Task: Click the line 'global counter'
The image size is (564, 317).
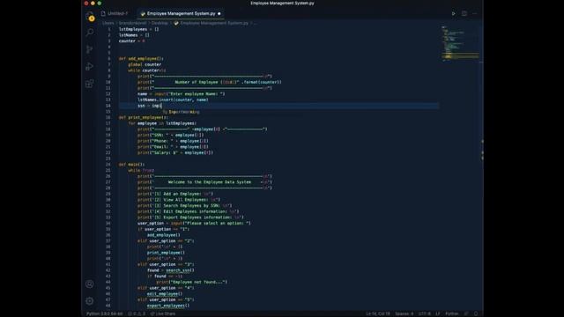Action: [145, 64]
